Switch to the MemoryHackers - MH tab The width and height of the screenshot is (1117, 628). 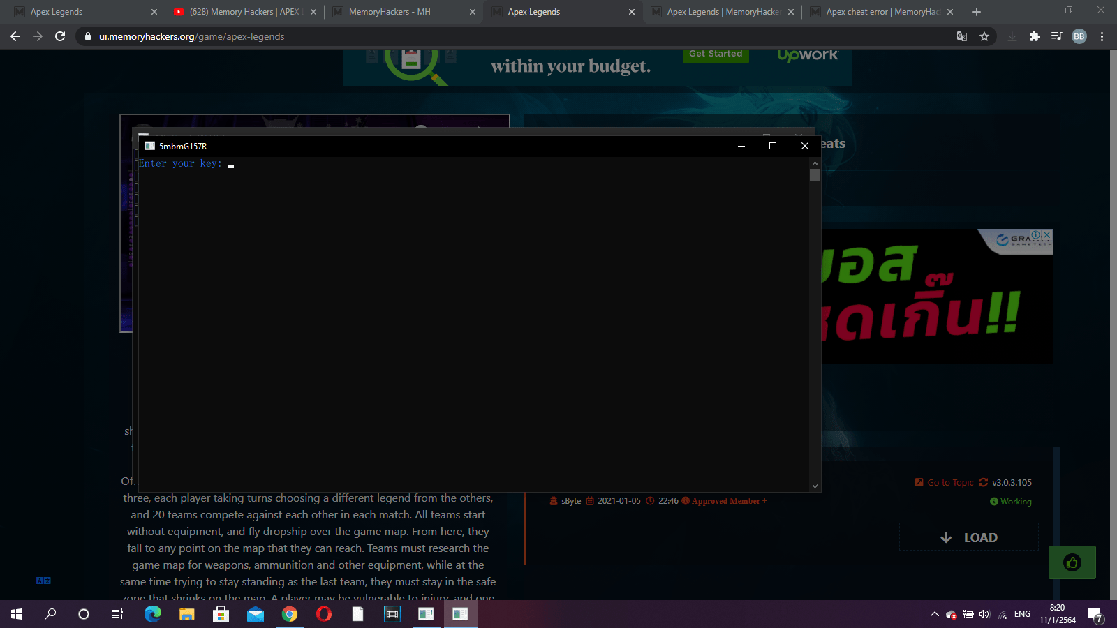coord(404,12)
